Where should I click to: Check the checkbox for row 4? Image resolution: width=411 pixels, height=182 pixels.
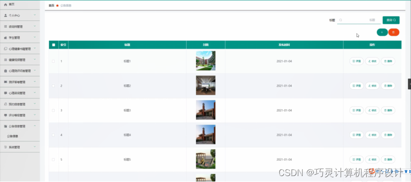54,135
